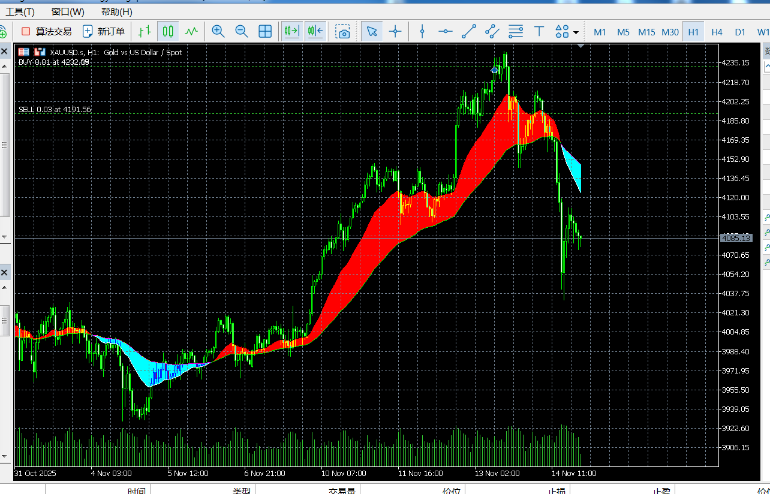Open the 窗口(W) menu
This screenshot has width=770, height=494.
pyautogui.click(x=68, y=12)
